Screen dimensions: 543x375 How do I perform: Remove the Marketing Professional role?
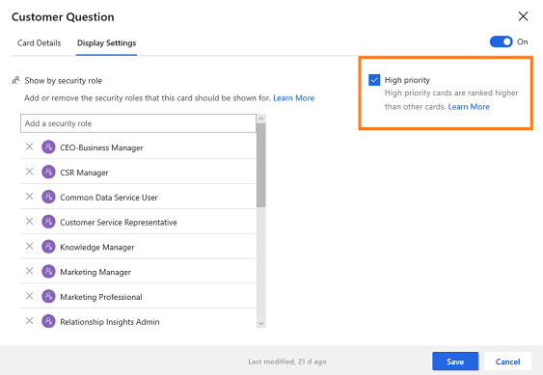pyautogui.click(x=30, y=296)
